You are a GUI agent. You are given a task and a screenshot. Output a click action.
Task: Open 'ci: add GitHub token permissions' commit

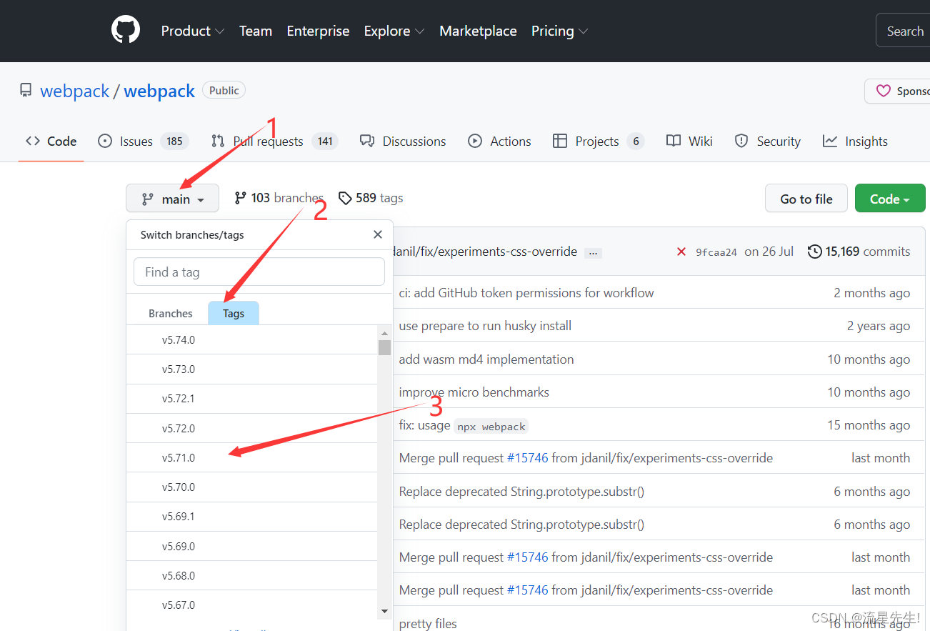526,293
